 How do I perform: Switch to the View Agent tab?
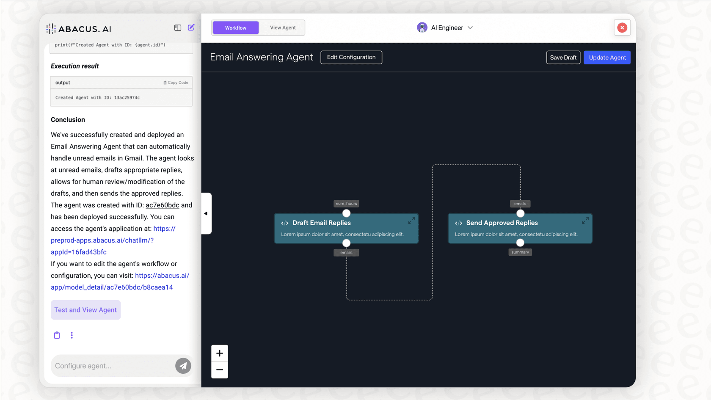tap(282, 28)
